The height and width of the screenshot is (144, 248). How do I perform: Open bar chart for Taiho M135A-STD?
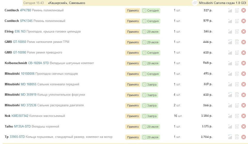[x=230, y=127]
